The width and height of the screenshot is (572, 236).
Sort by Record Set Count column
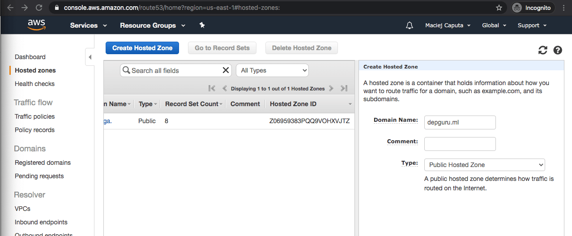[192, 104]
